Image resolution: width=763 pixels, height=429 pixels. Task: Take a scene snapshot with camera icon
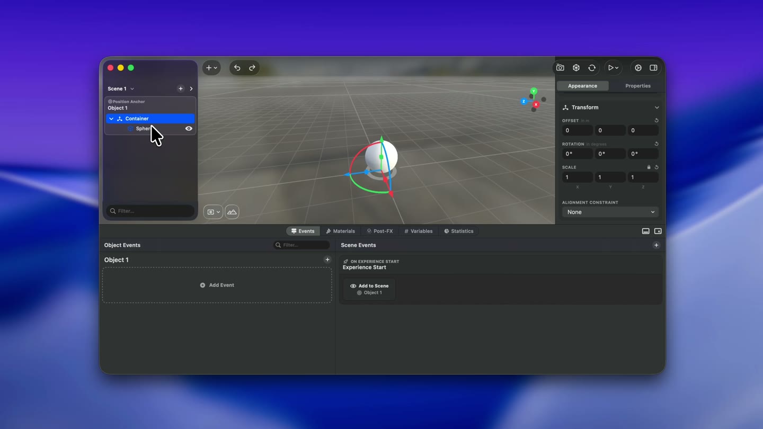pyautogui.click(x=560, y=68)
